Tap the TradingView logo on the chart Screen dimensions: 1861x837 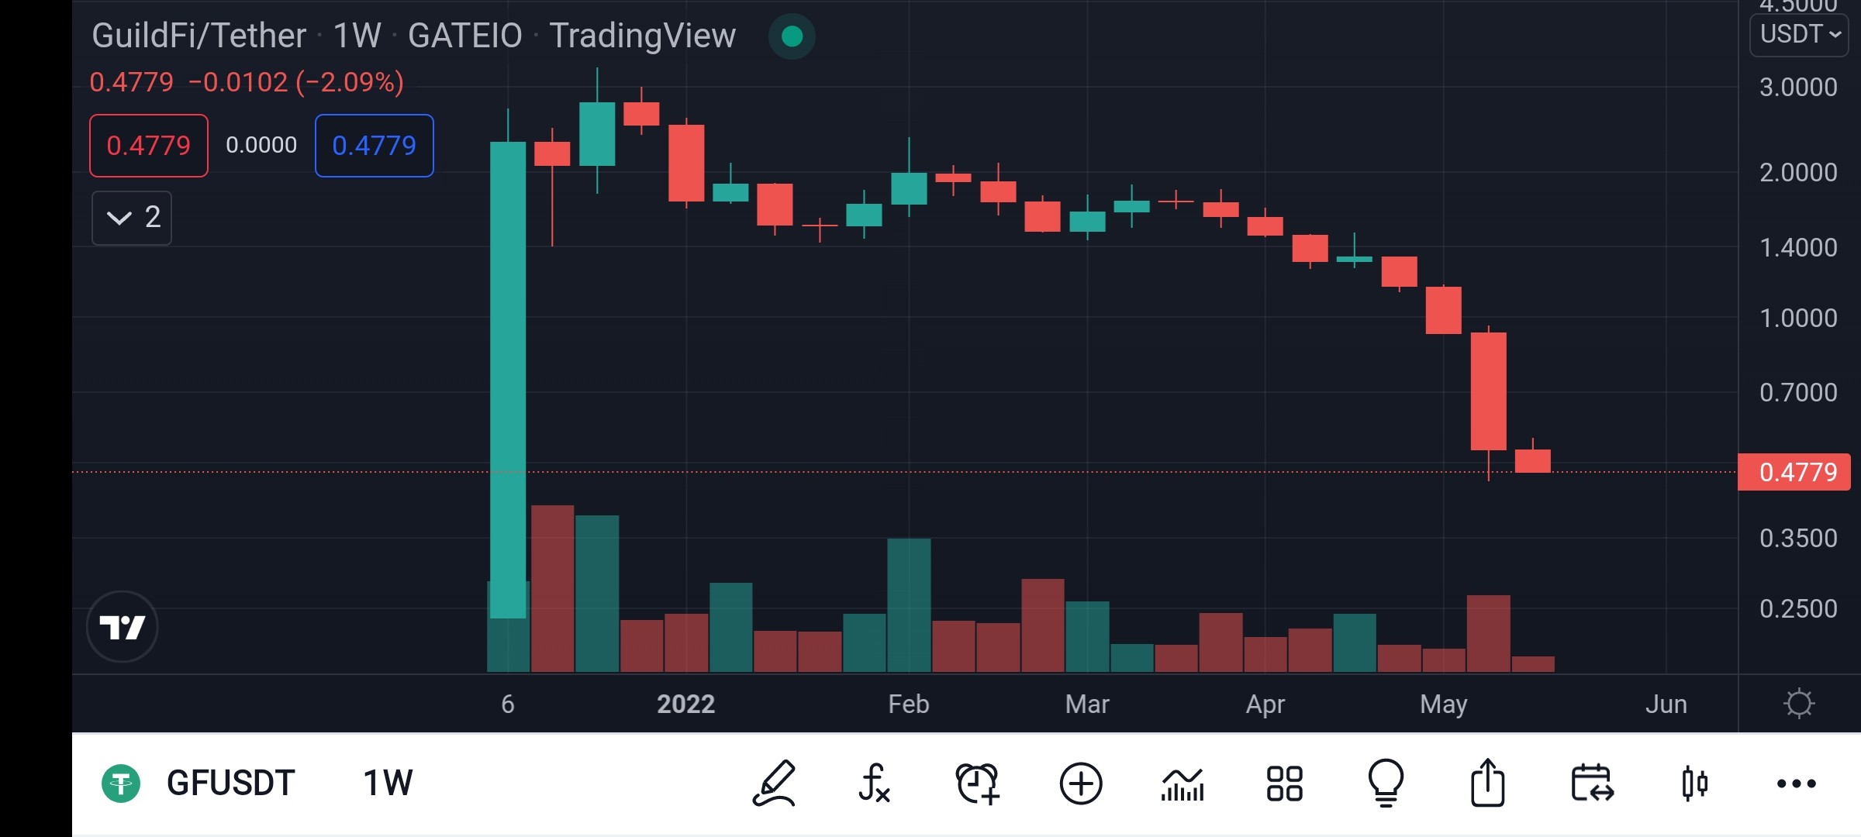[123, 626]
